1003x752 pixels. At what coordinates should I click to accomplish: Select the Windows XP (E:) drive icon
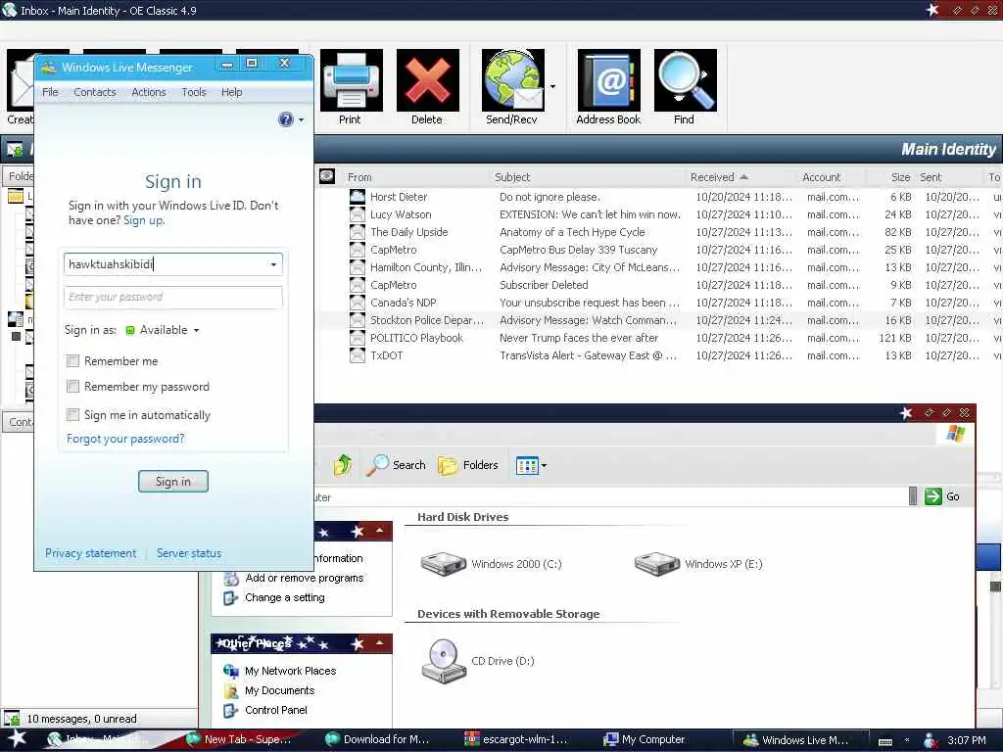point(657,564)
